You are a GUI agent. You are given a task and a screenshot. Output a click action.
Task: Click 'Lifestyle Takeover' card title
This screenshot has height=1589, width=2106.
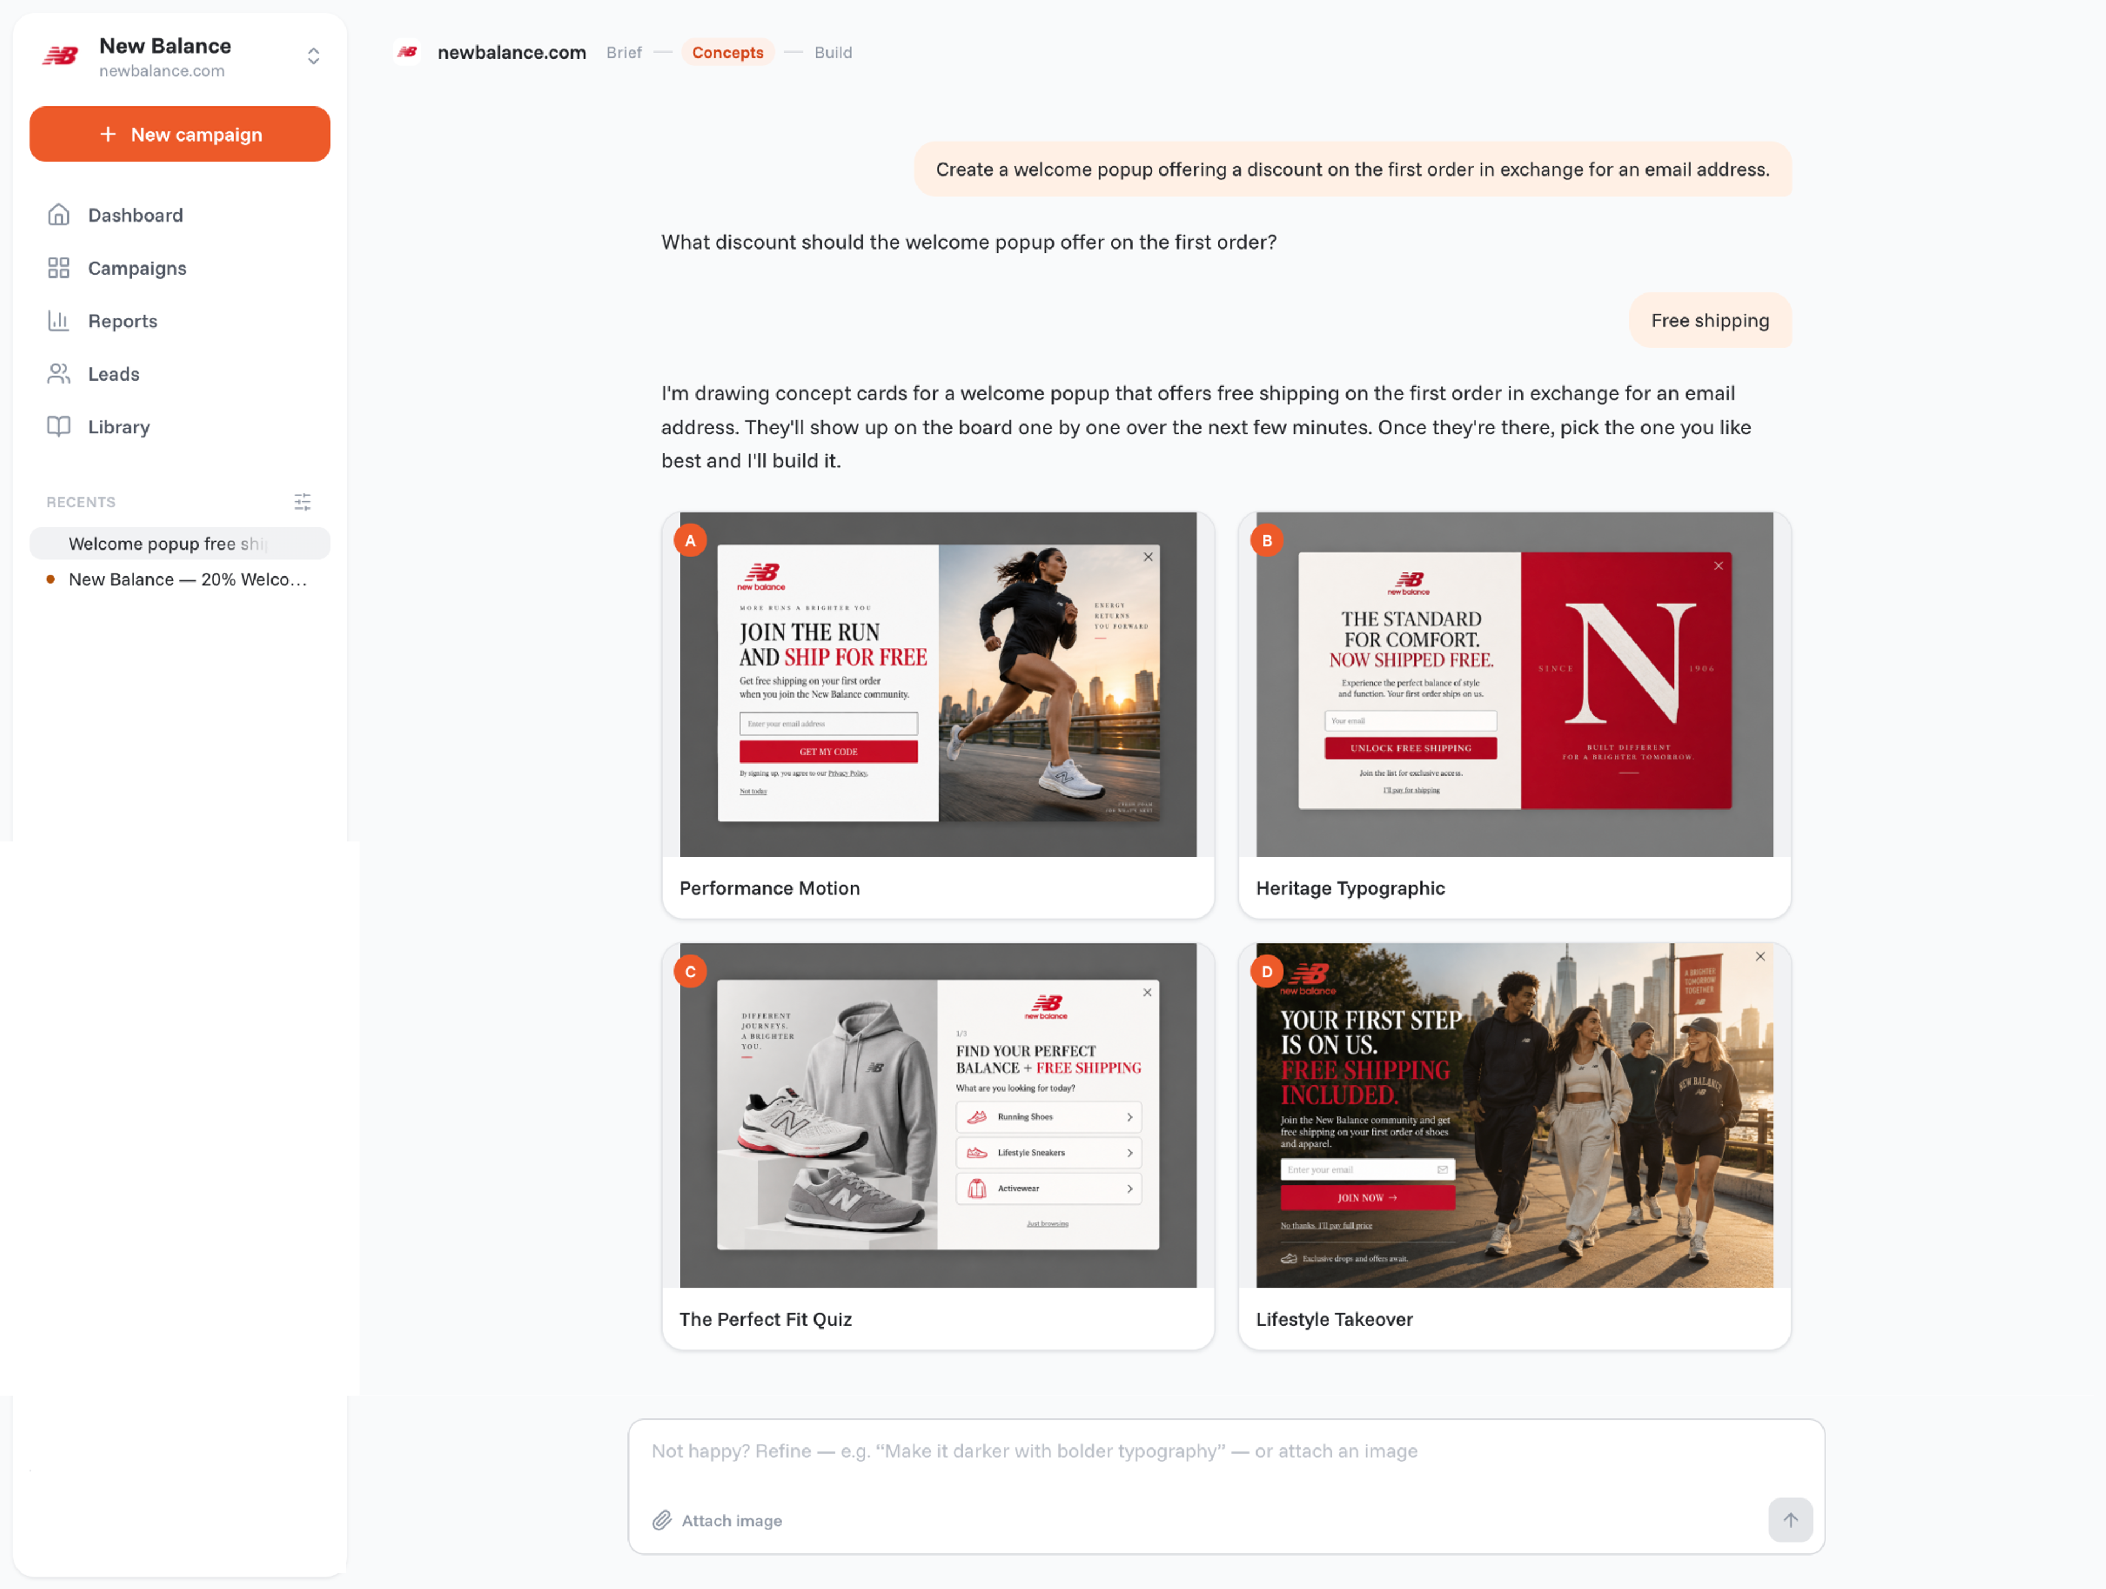click(x=1334, y=1320)
